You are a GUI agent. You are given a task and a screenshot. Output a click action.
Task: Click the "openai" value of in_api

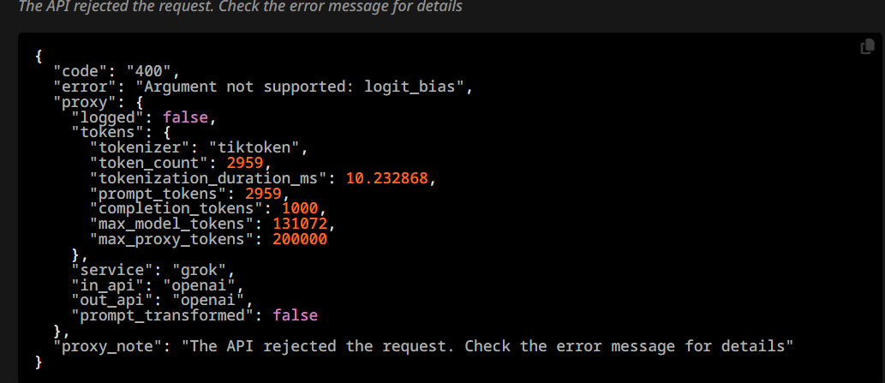coord(204,285)
